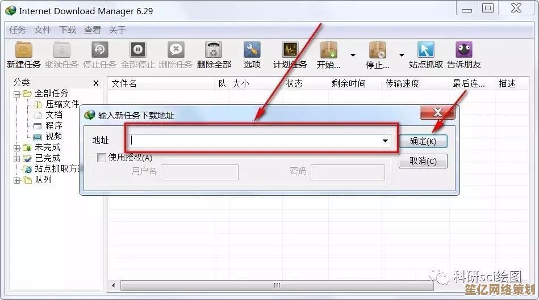Click horizontal scrollbar left arrow
The image size is (539, 300).
coord(114,285)
